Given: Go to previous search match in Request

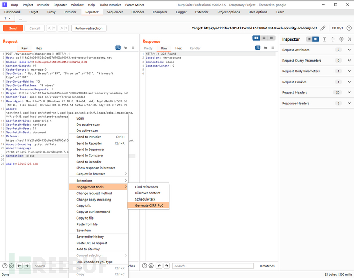Looking at the screenshot, I should 19,266.
